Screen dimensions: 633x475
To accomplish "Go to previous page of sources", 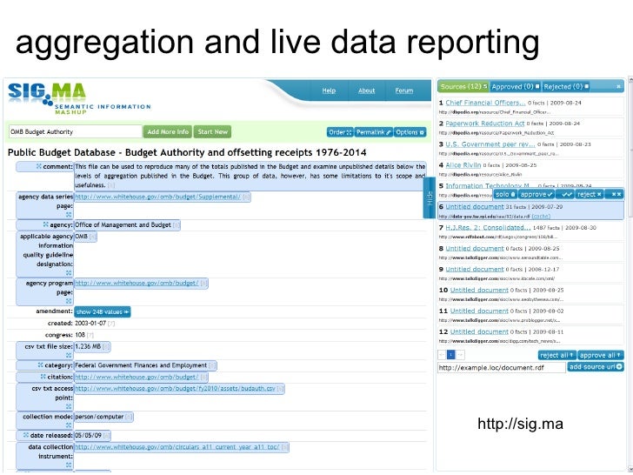I will tap(442, 355).
